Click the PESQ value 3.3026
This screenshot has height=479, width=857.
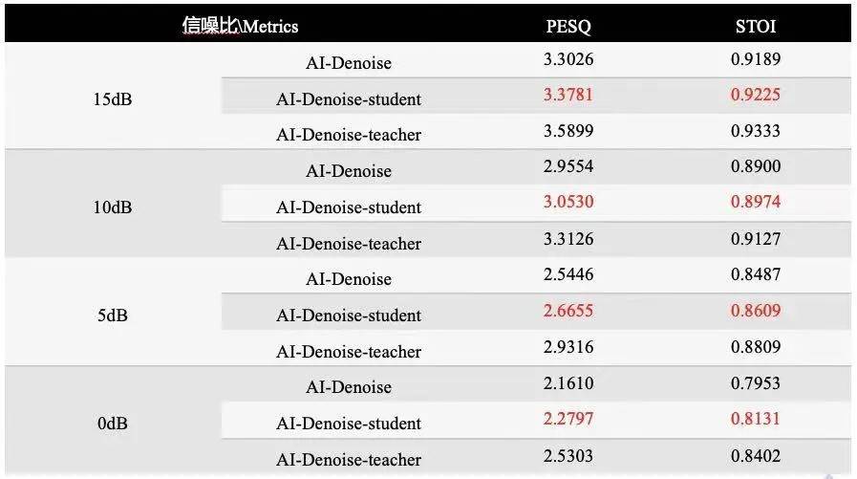point(568,59)
